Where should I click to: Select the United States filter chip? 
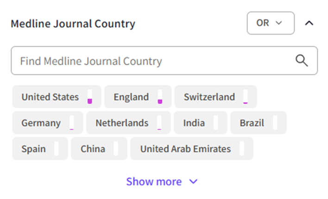(50, 97)
